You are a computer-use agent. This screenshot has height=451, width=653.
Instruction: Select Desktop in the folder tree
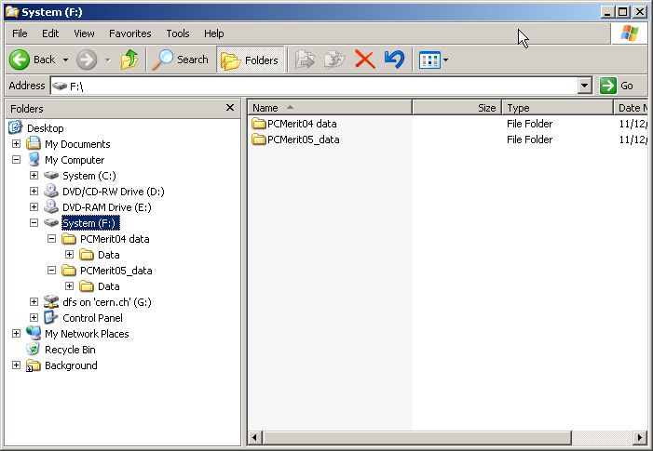[x=46, y=128]
